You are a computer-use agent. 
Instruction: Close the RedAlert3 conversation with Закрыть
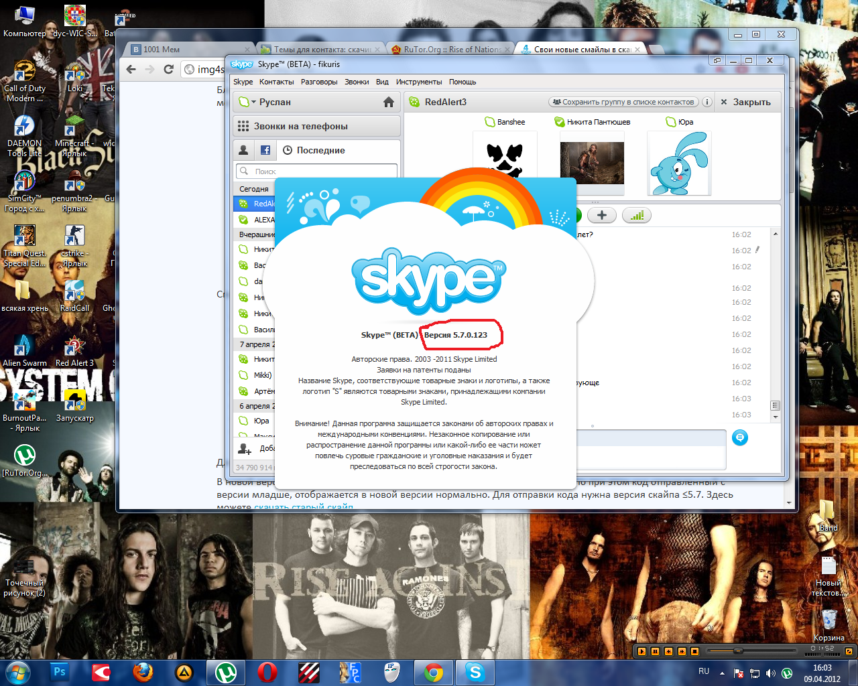click(x=745, y=102)
